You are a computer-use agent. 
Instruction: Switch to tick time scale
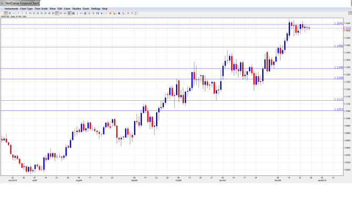point(18,14)
